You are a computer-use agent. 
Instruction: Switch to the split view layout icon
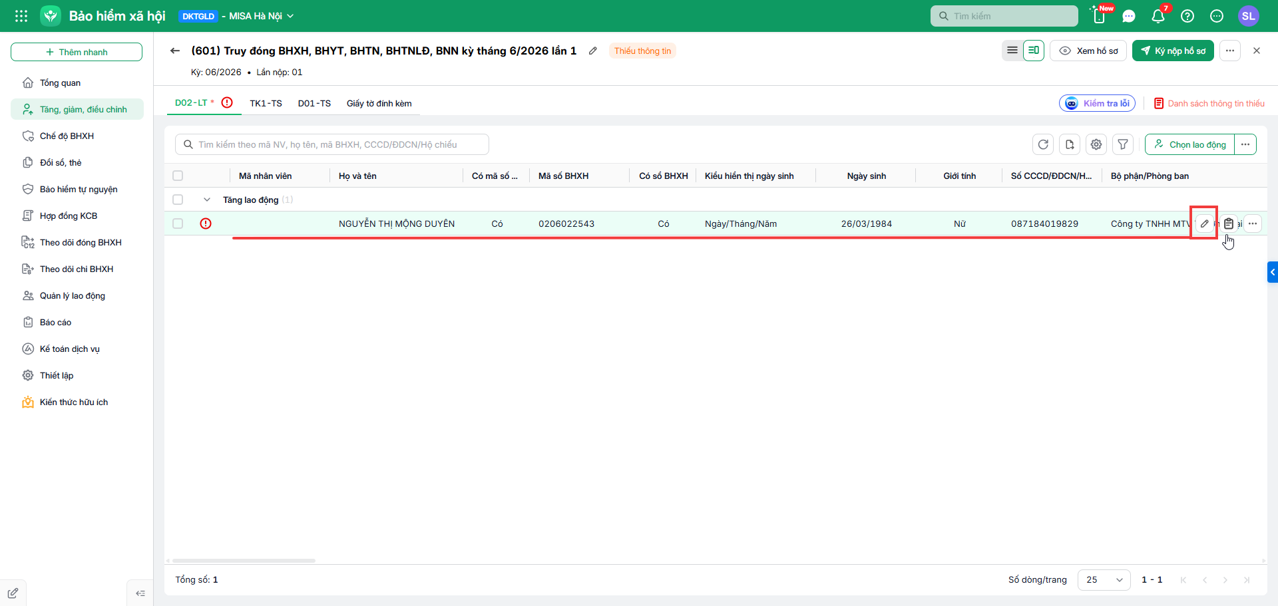click(x=1034, y=51)
